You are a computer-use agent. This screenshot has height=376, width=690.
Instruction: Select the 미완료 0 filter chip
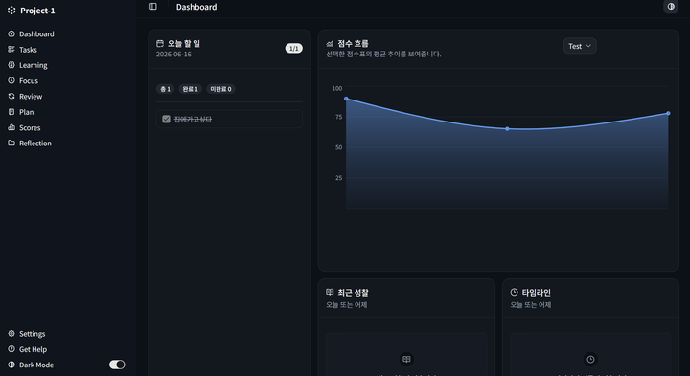tap(220, 89)
